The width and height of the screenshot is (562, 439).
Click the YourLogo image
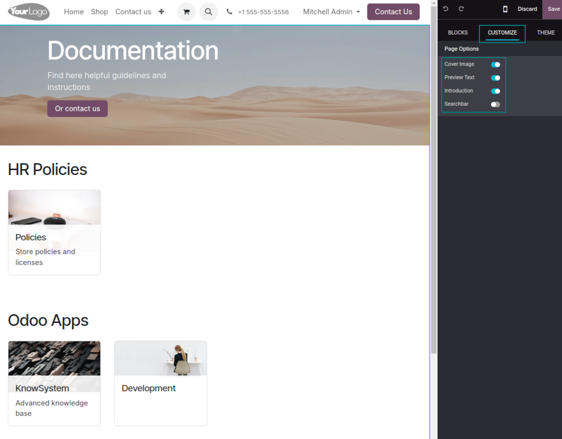click(29, 11)
